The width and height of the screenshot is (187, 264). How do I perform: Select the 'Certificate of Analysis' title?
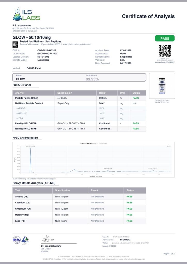[x=148, y=16]
